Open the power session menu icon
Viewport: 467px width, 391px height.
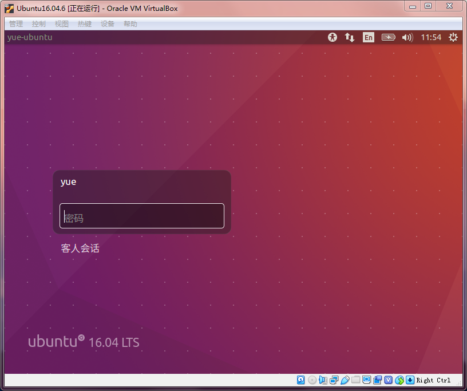point(453,37)
